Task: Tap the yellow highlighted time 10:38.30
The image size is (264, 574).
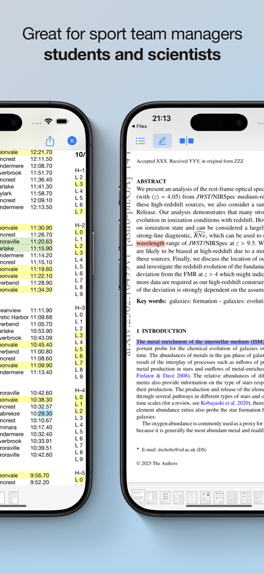Action: point(41,400)
